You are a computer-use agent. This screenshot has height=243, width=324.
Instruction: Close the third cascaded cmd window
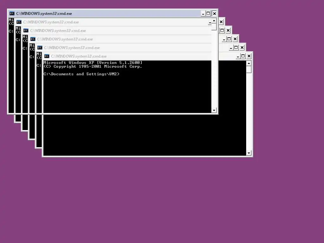pyautogui.click(x=228, y=31)
